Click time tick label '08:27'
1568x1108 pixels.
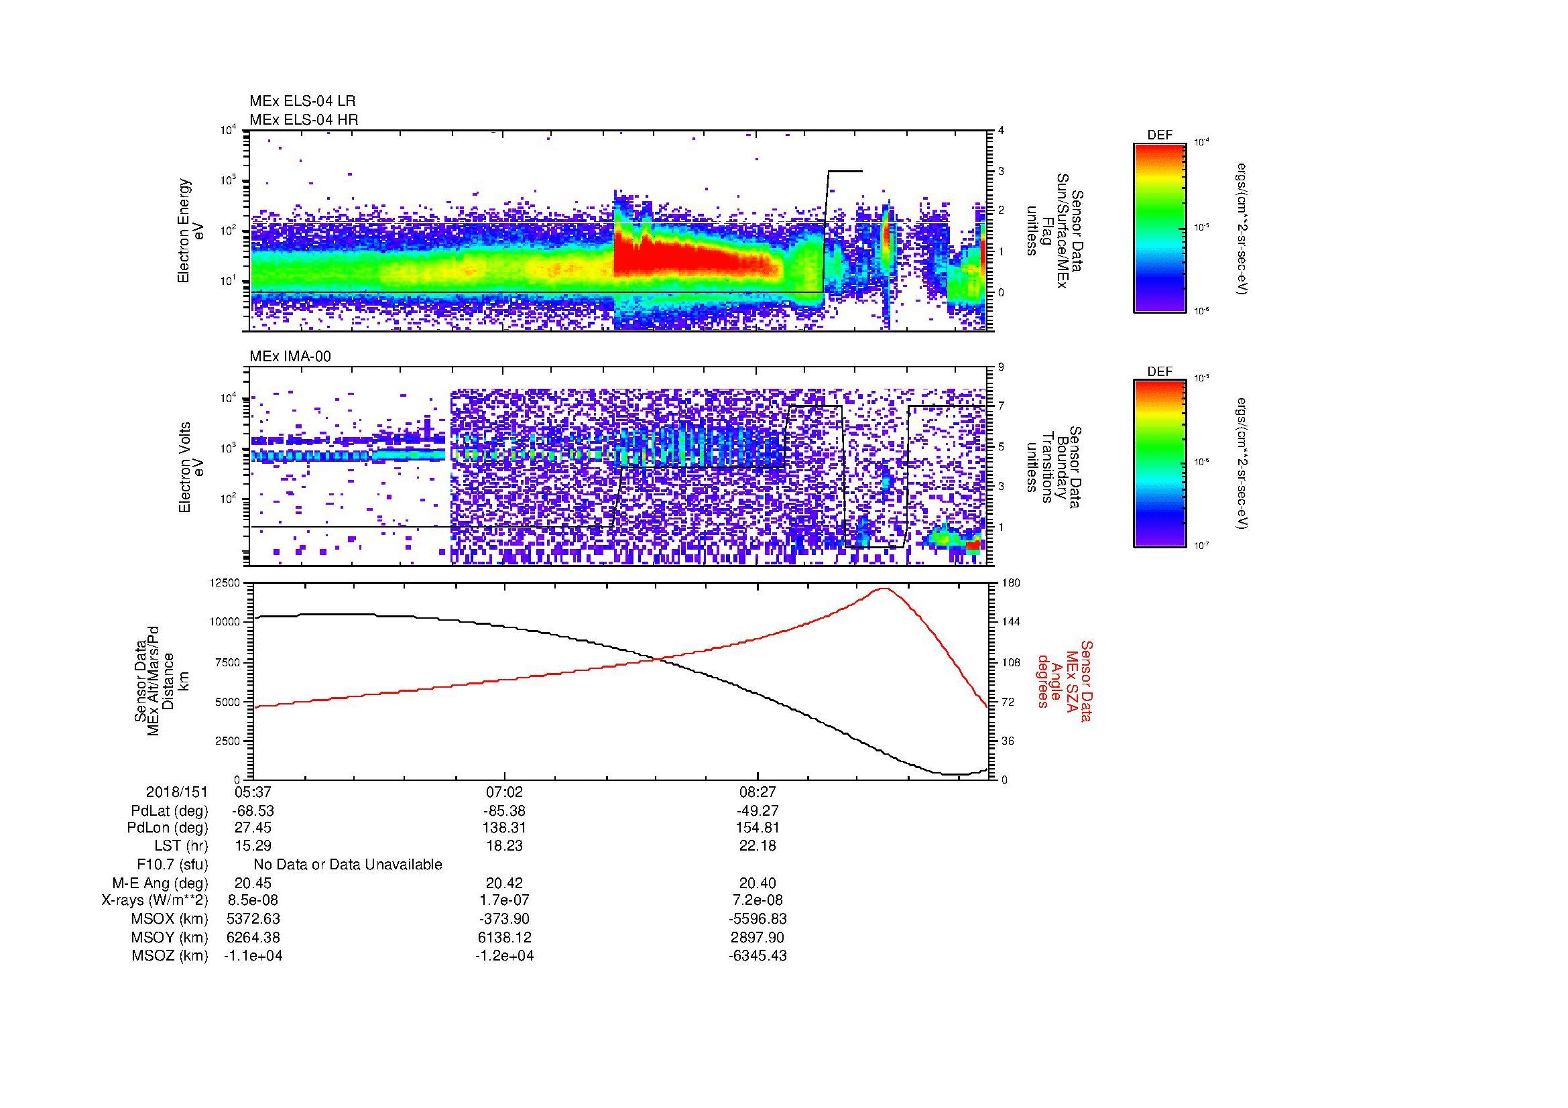(758, 792)
